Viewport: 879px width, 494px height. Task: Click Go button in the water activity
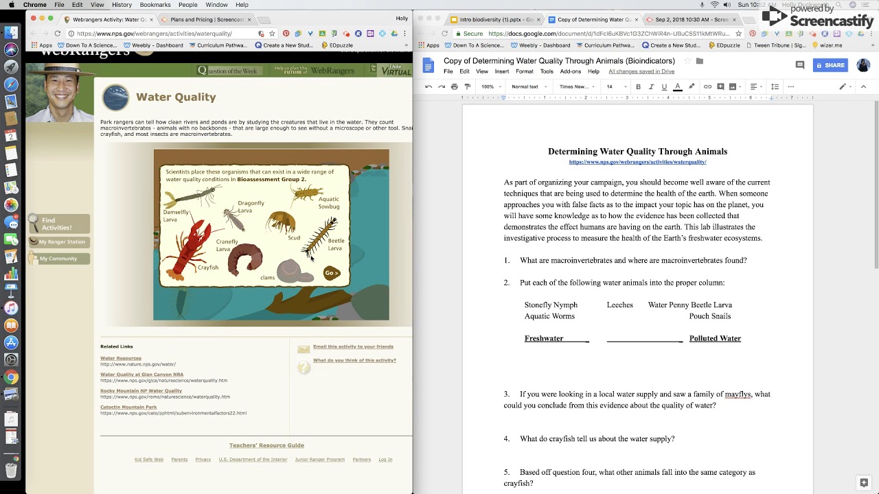332,273
